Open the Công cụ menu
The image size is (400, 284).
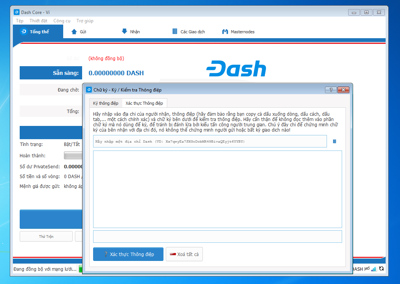tap(62, 21)
